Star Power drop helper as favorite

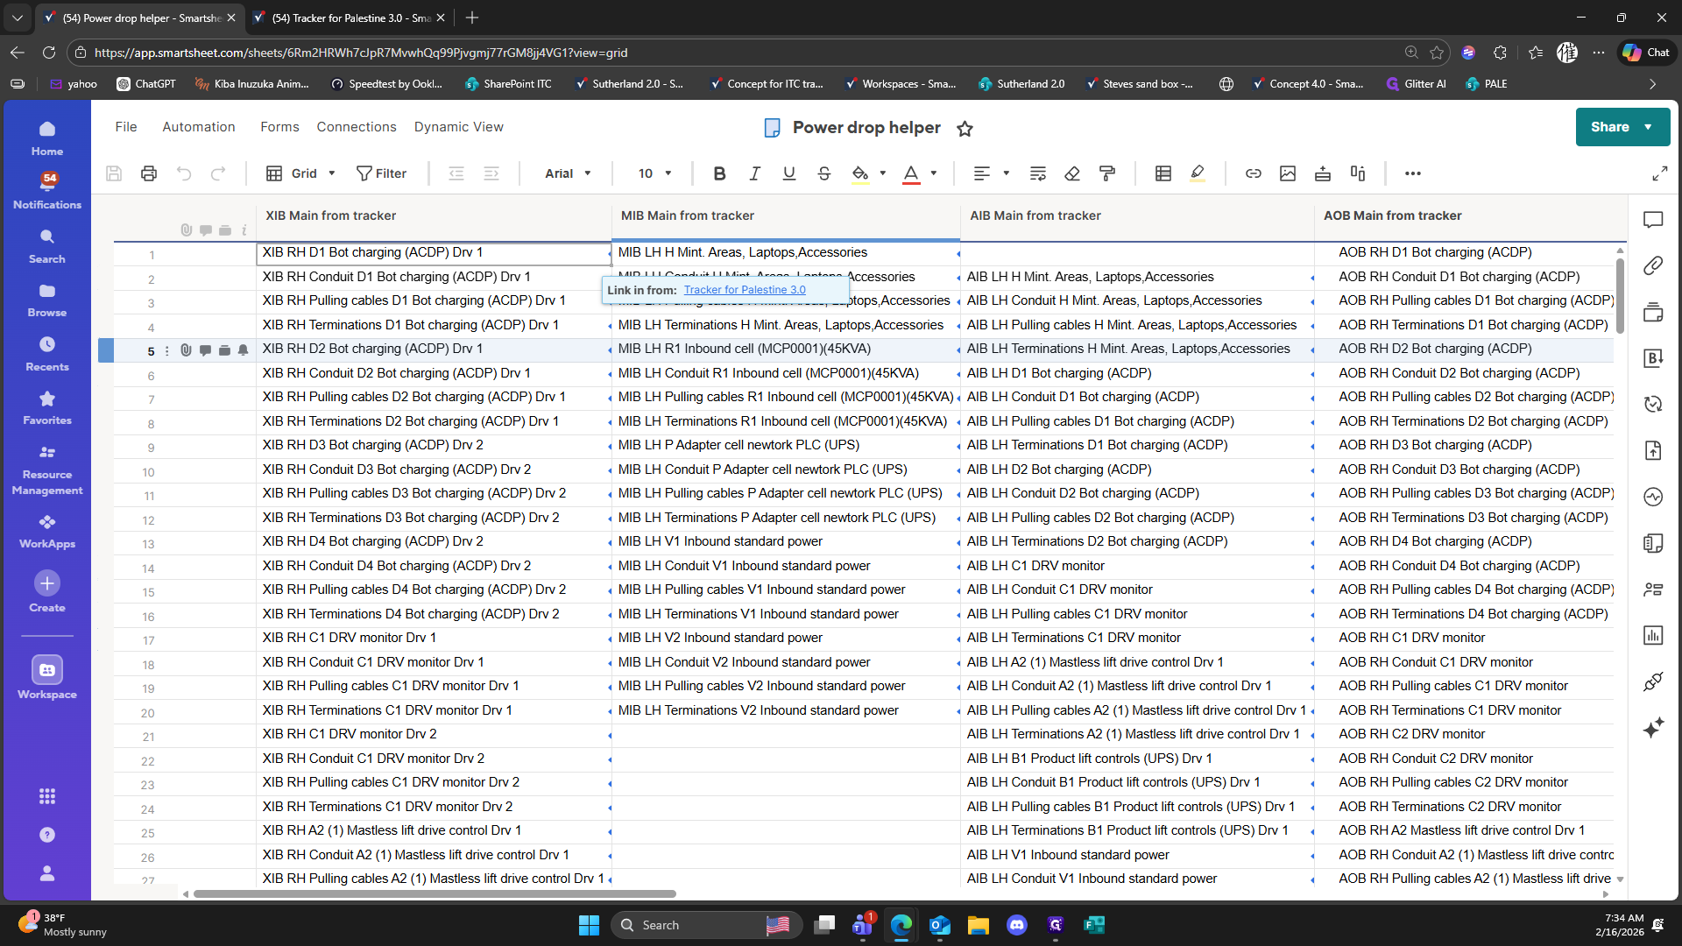965,129
